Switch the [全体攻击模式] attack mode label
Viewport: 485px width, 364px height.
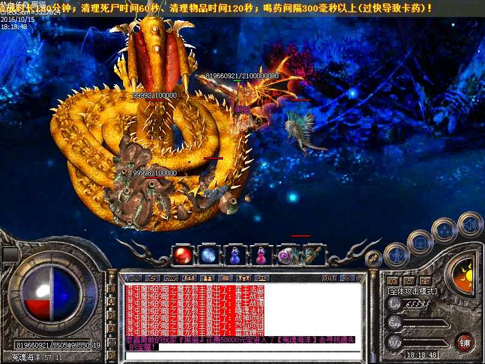tap(412, 291)
